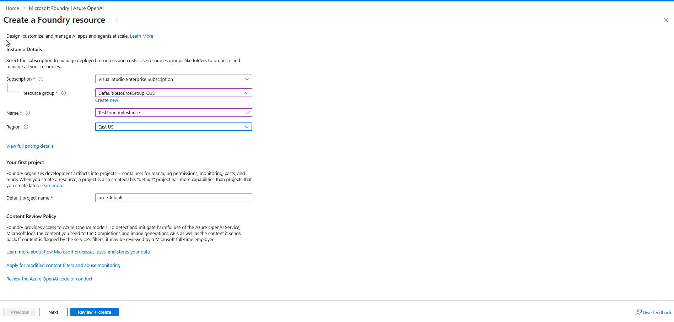Open the Learn more link about projects

pos(52,185)
